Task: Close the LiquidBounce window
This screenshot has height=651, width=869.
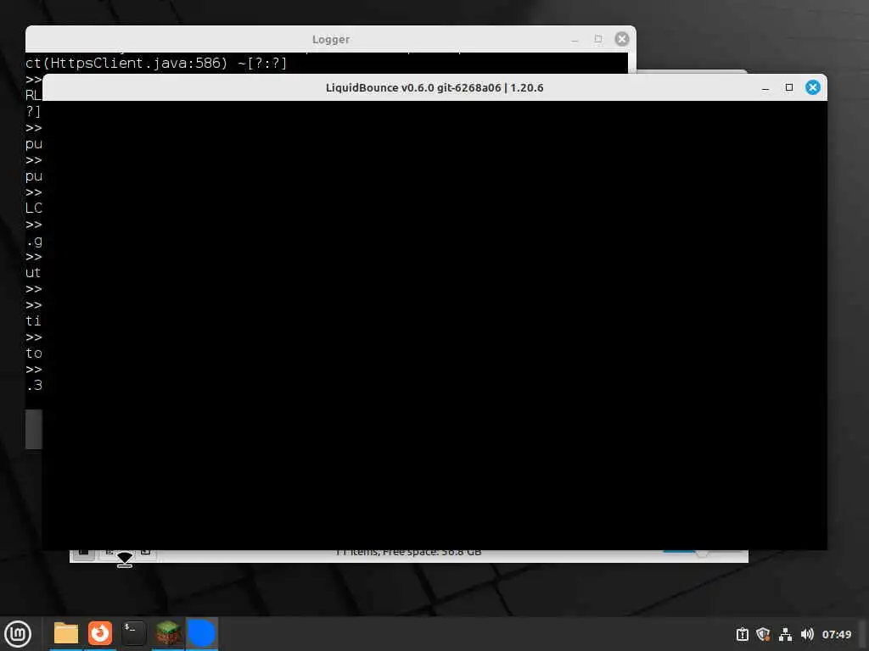Action: [812, 87]
